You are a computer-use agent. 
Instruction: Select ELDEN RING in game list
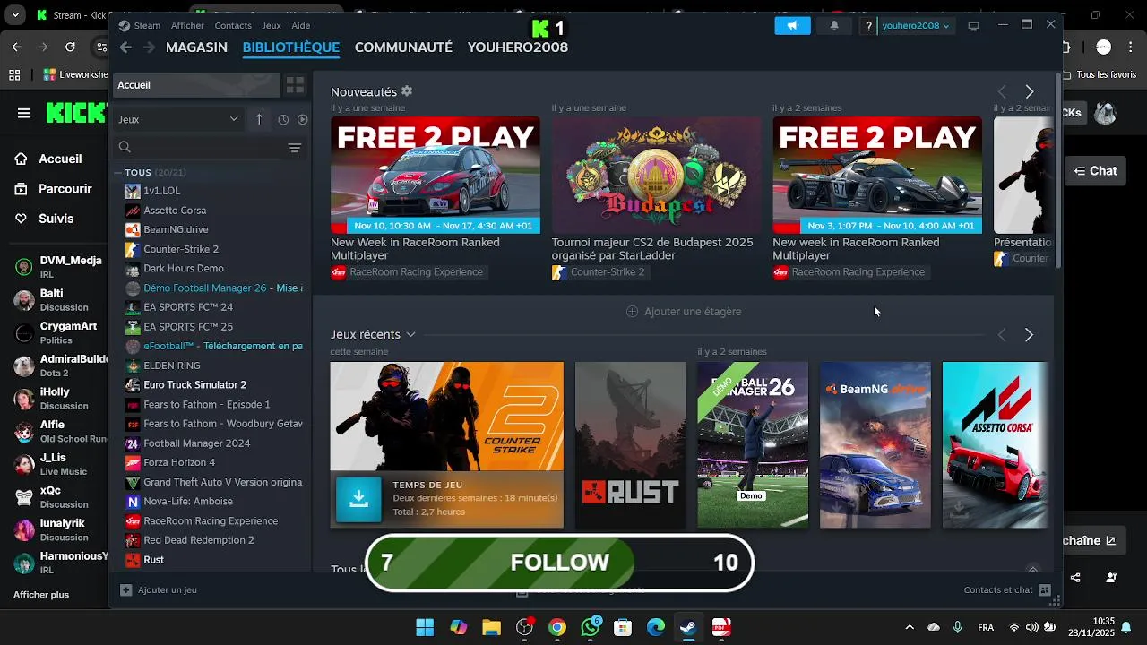point(172,365)
